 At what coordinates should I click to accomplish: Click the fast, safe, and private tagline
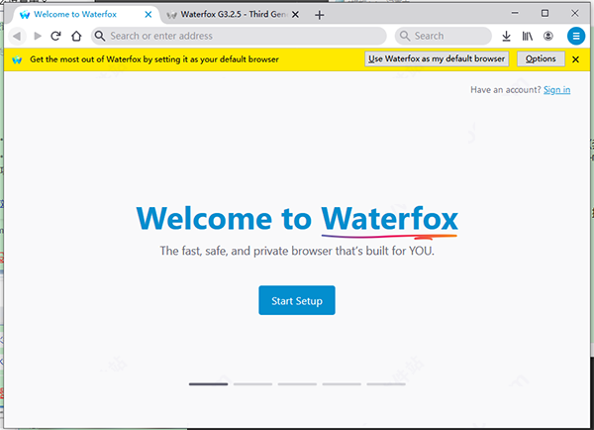(297, 251)
